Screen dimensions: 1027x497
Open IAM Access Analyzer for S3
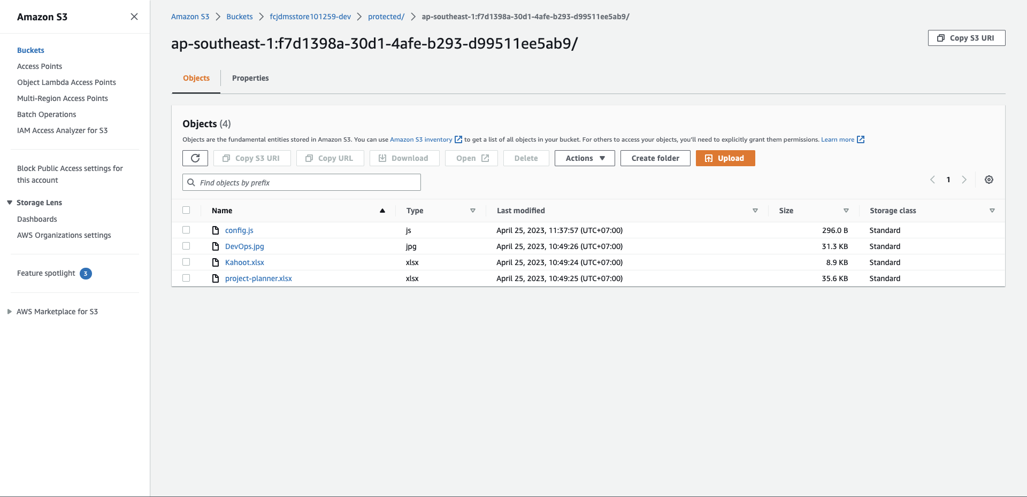tap(62, 130)
